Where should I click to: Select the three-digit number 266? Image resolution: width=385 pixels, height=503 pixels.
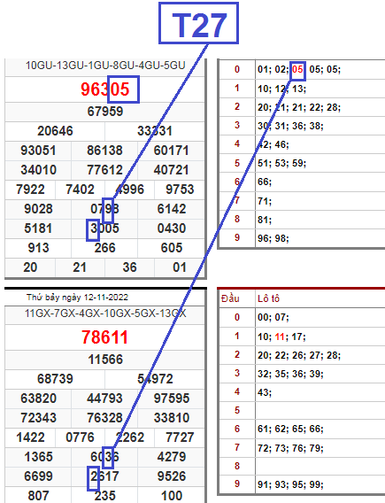click(x=104, y=248)
